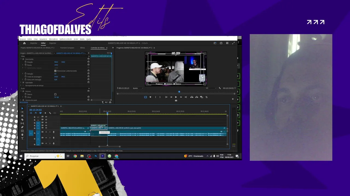Add a marker in the timeline header
The image size is (350, 196).
tap(45, 113)
